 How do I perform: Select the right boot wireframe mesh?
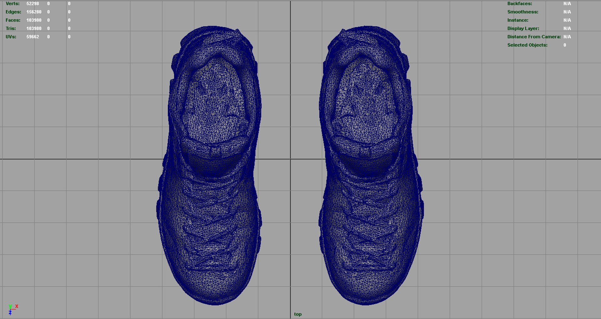[x=371, y=165]
